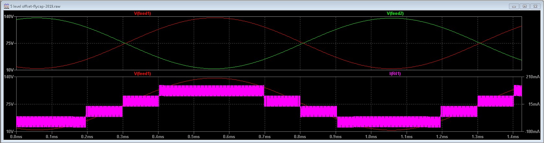Click the 1.1ms time axis label

[406, 137]
